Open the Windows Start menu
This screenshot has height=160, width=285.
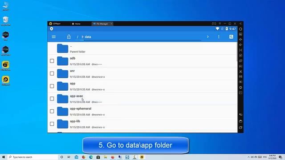[4, 157]
